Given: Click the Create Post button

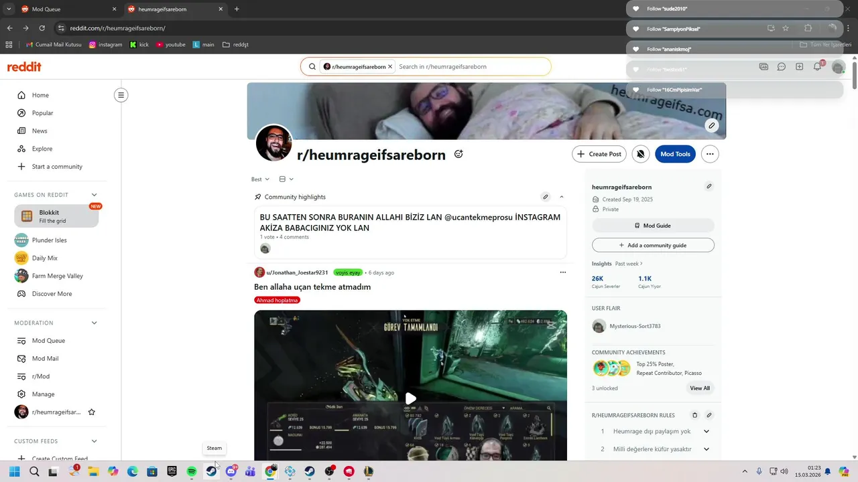Looking at the screenshot, I should (x=599, y=154).
